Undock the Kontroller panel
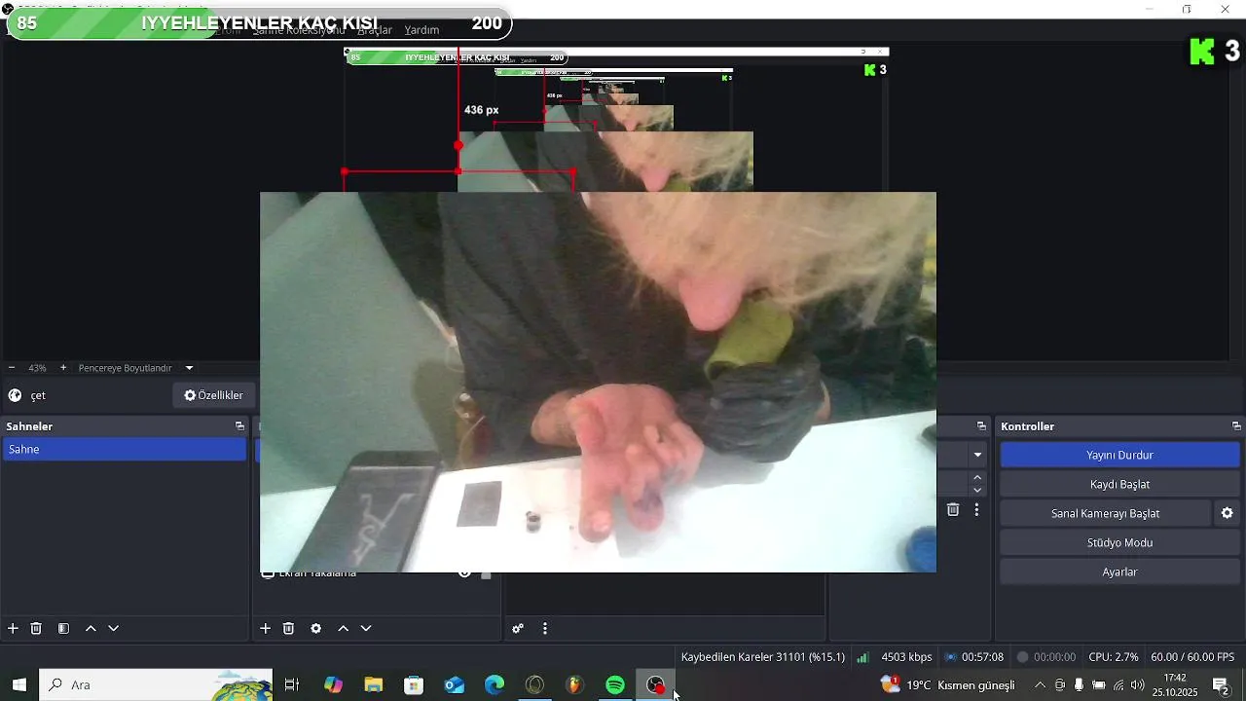 tap(1236, 426)
